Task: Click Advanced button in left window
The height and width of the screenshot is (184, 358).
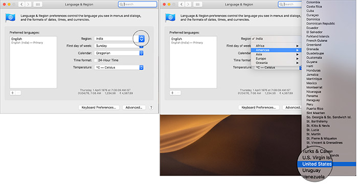Action: tap(134, 108)
